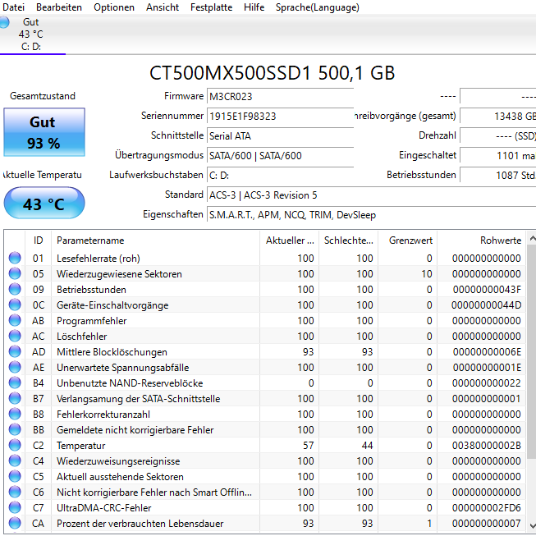Screen dimensions: 536x536
Task: Click status icon of UltraDMA-CRC-Fehler row
Action: [x=15, y=507]
